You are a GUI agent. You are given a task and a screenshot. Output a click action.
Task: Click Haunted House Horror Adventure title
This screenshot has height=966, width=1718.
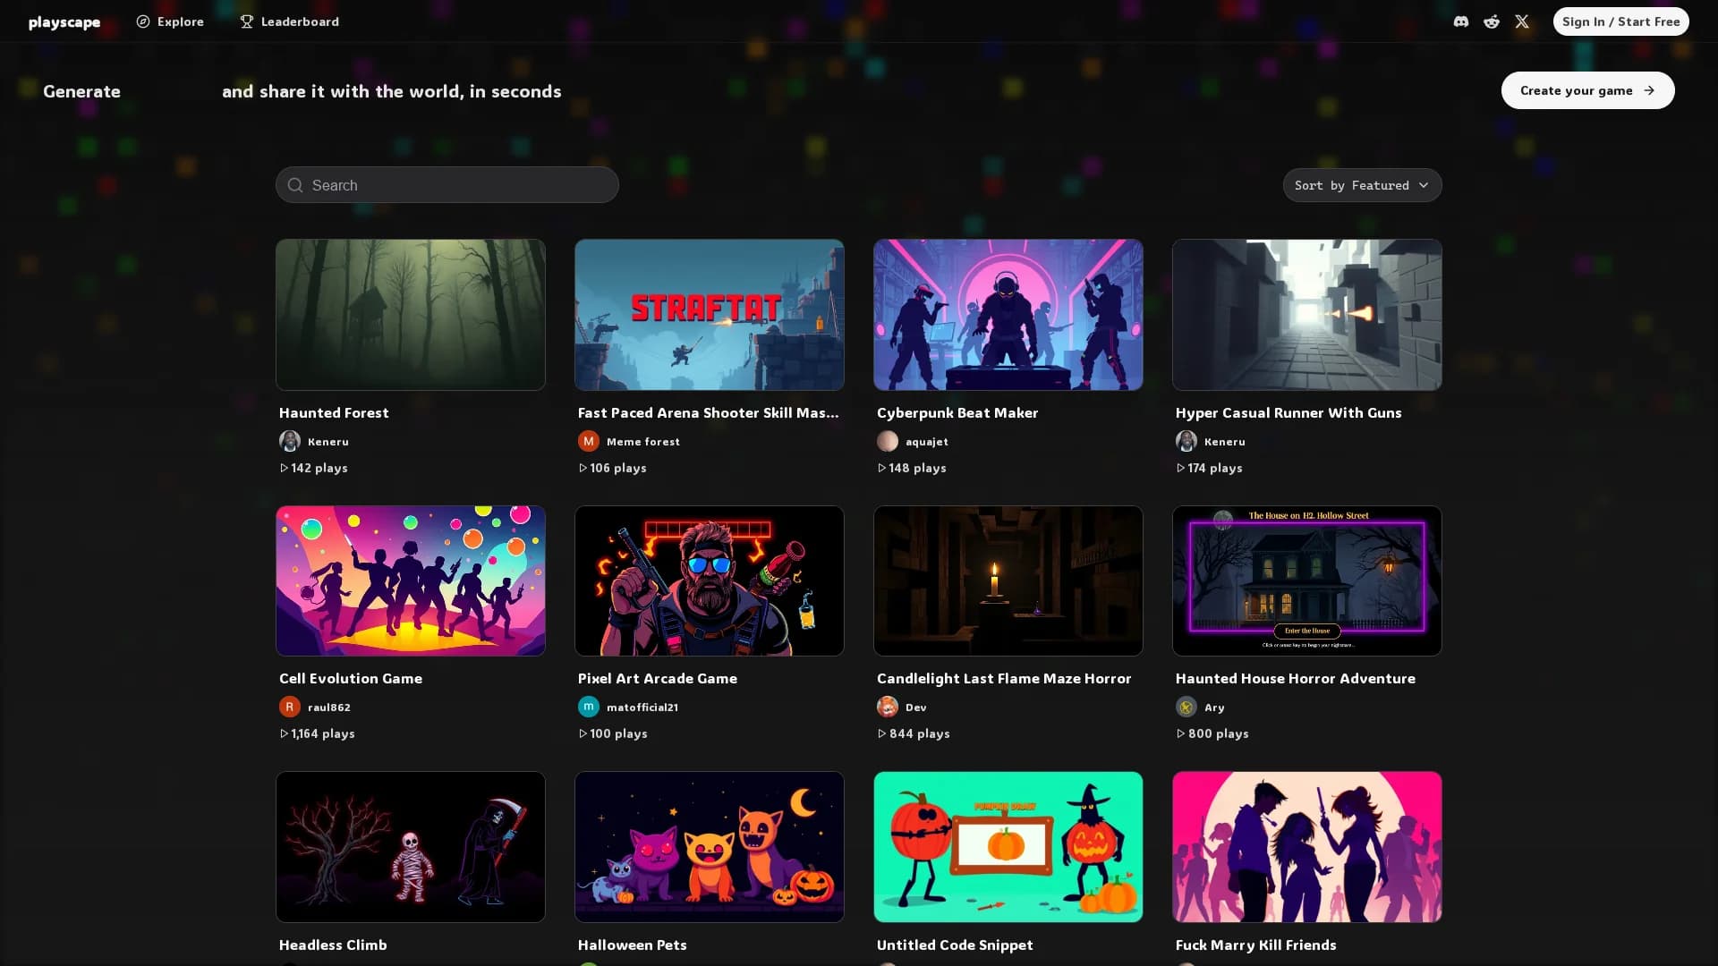click(1296, 678)
